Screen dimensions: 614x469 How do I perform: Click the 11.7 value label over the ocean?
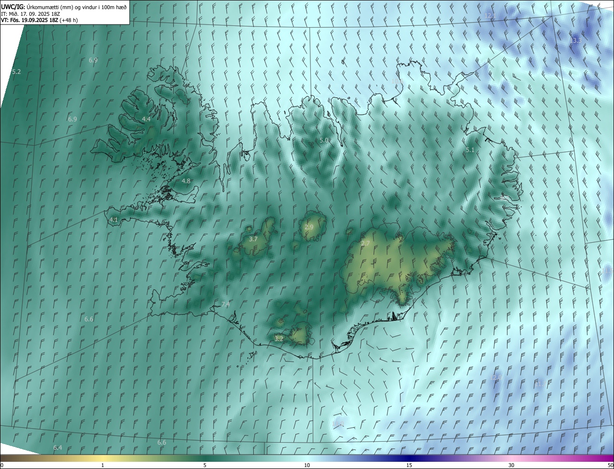[540, 384]
